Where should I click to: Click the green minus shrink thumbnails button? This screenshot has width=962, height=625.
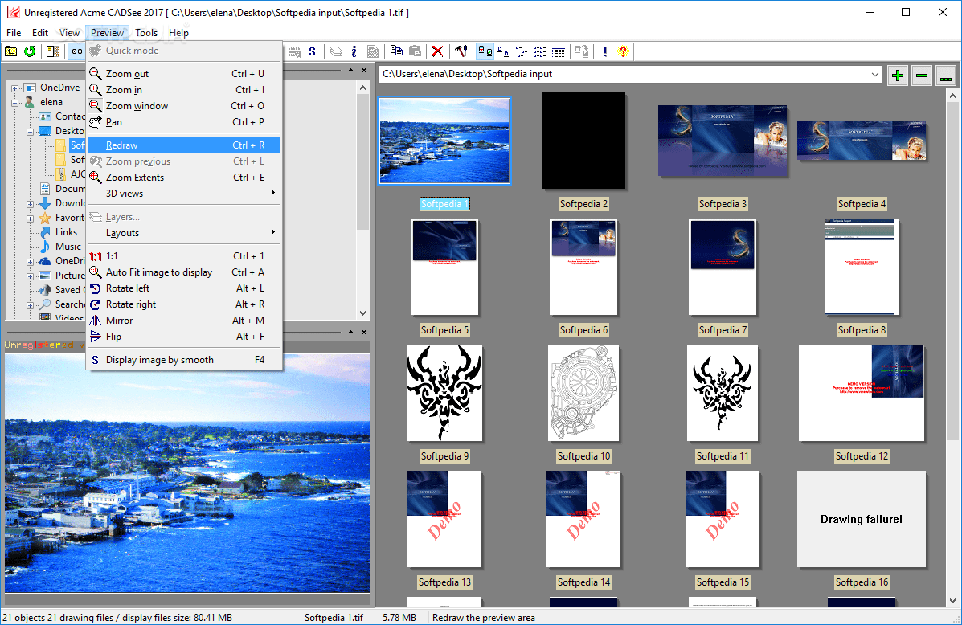pyautogui.click(x=922, y=76)
